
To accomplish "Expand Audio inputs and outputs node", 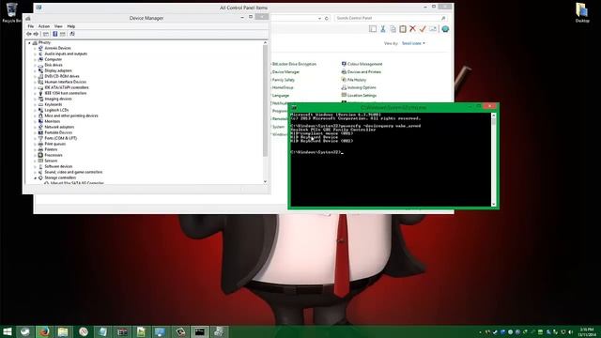I will (35, 54).
